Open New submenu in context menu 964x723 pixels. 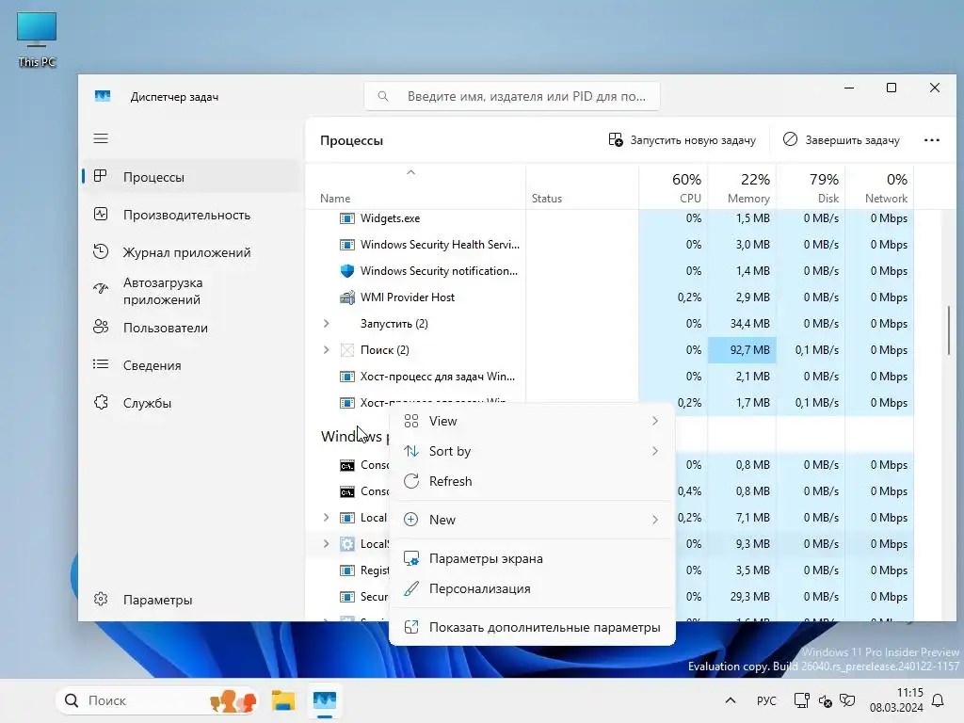point(533,520)
